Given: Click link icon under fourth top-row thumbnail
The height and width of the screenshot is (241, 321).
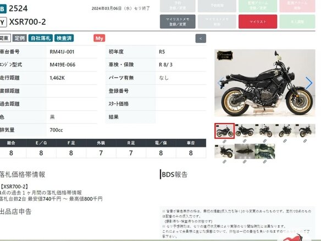Looking at the screenshot, I should [x=285, y=141].
